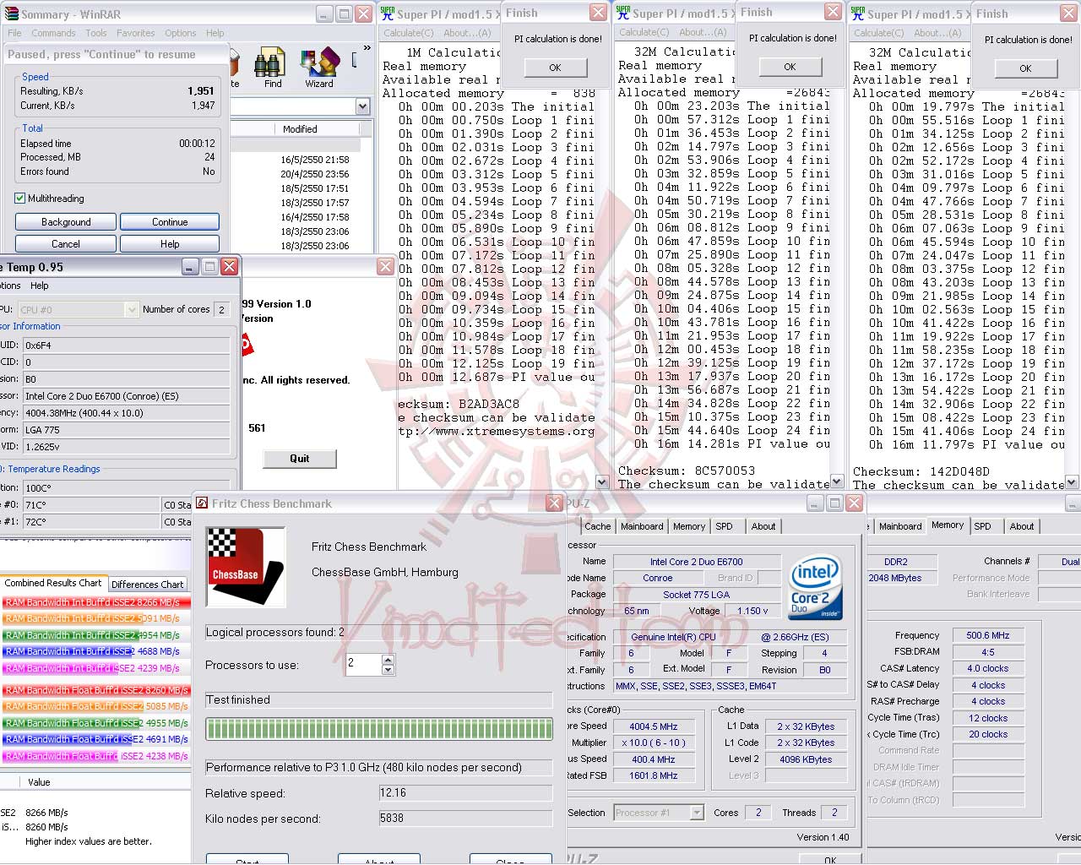Click OK in the rightmost Super PI Finish dialog
The image size is (1081, 865).
click(1025, 68)
